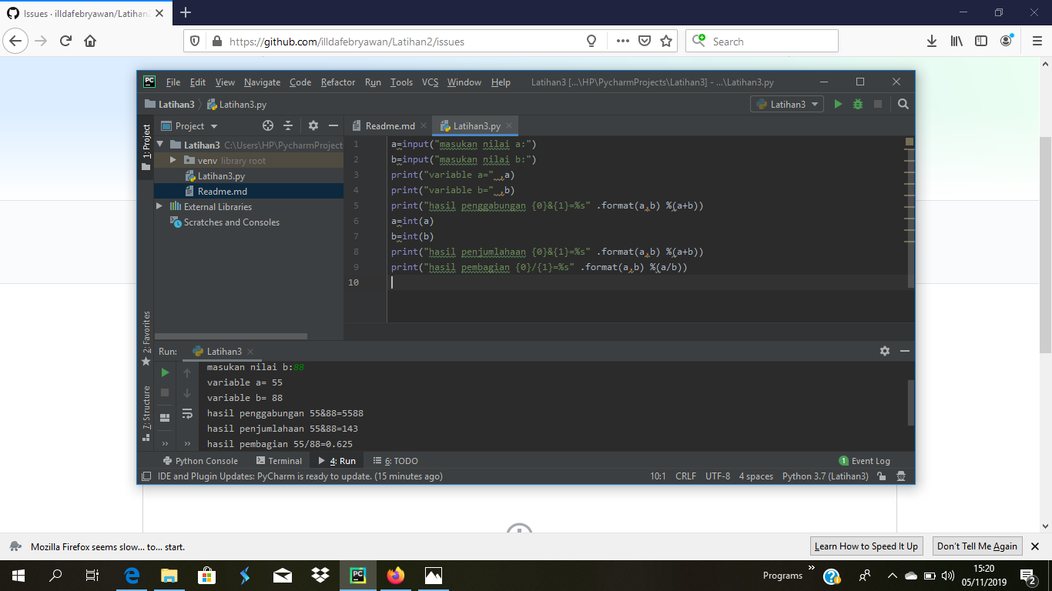Toggle the 2: Favorites side panel
Image resolution: width=1052 pixels, height=591 pixels.
coord(146,337)
